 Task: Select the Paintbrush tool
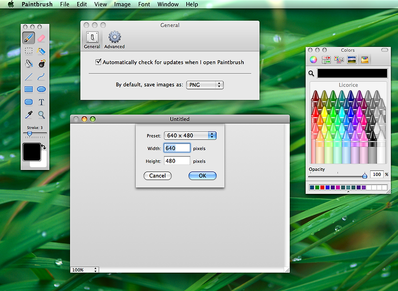point(29,37)
